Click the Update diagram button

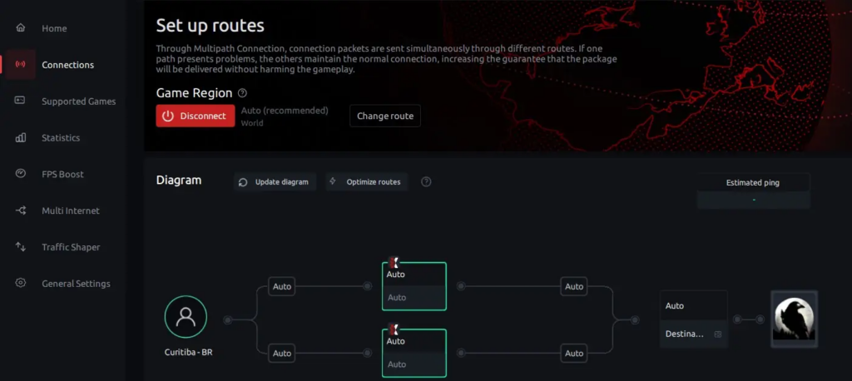pyautogui.click(x=275, y=182)
